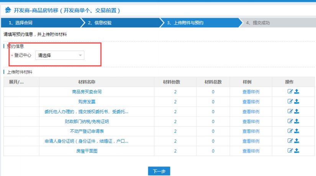Open 申请人身份证明 material link
The height and width of the screenshot is (176, 316).
tap(87, 141)
